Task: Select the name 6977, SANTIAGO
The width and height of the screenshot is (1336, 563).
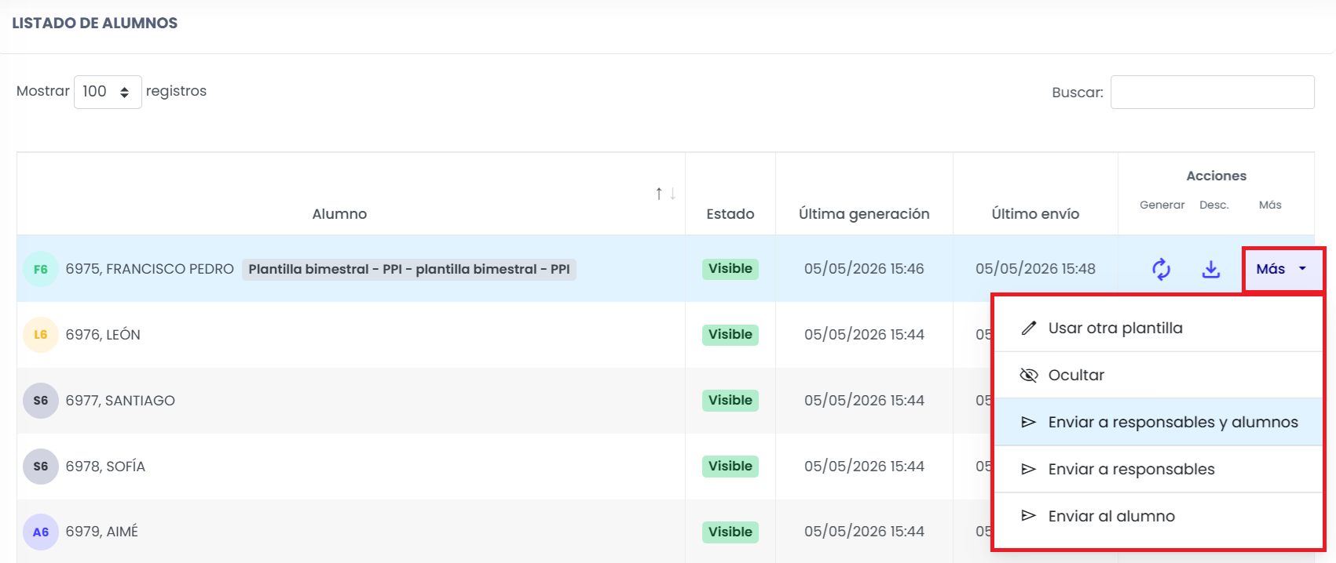Action: coord(120,401)
